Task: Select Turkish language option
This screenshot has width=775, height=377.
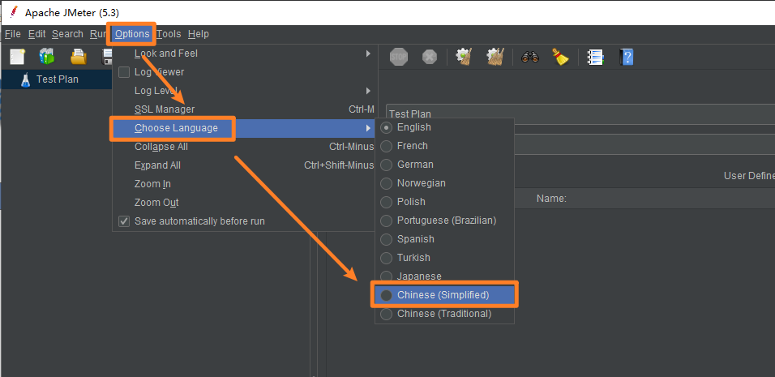Action: point(445,258)
